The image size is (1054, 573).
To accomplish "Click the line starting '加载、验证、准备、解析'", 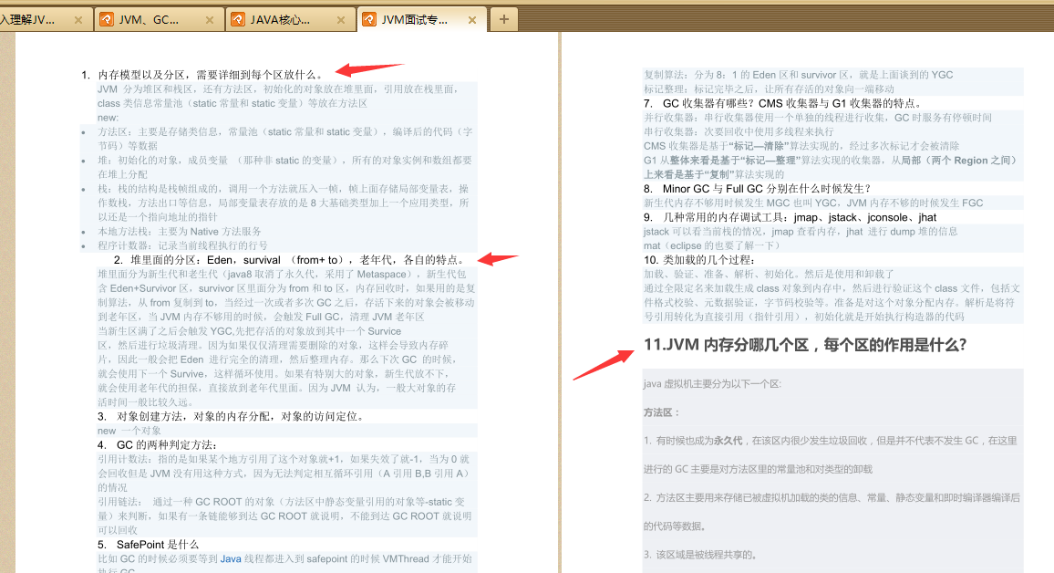I will pyautogui.click(x=769, y=275).
